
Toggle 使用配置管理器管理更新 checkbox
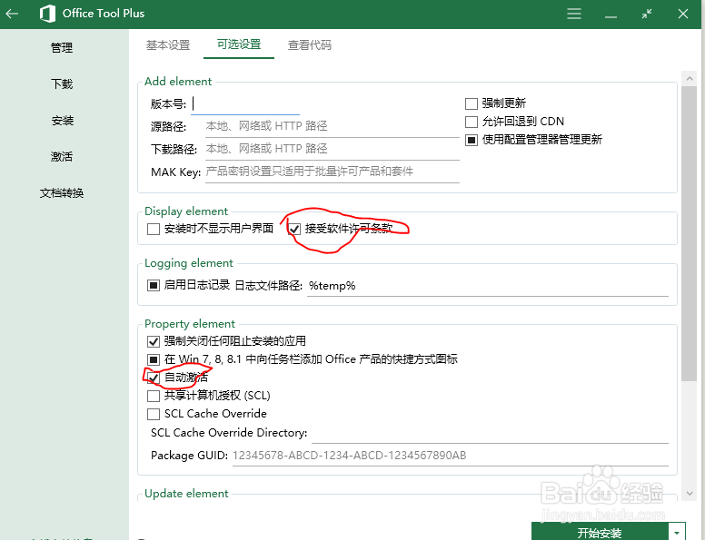[x=472, y=140]
